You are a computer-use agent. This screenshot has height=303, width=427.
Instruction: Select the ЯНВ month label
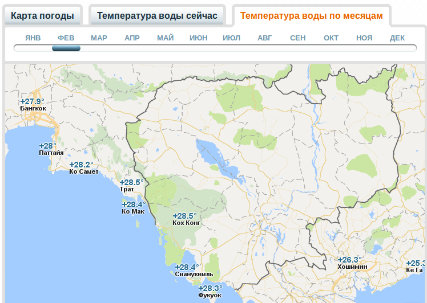(x=33, y=38)
